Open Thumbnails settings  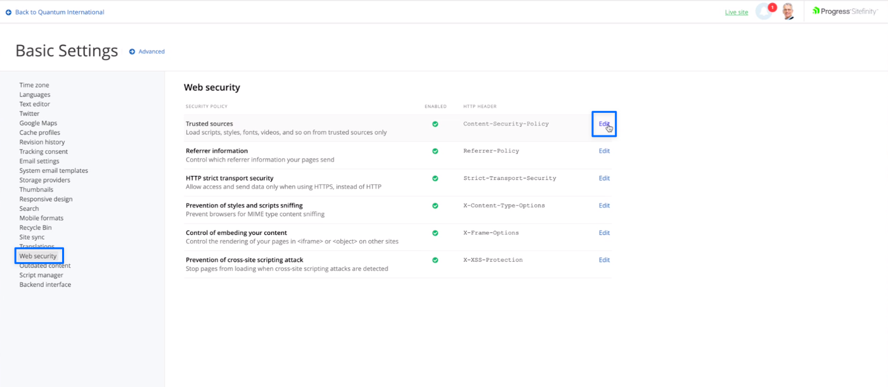click(36, 190)
